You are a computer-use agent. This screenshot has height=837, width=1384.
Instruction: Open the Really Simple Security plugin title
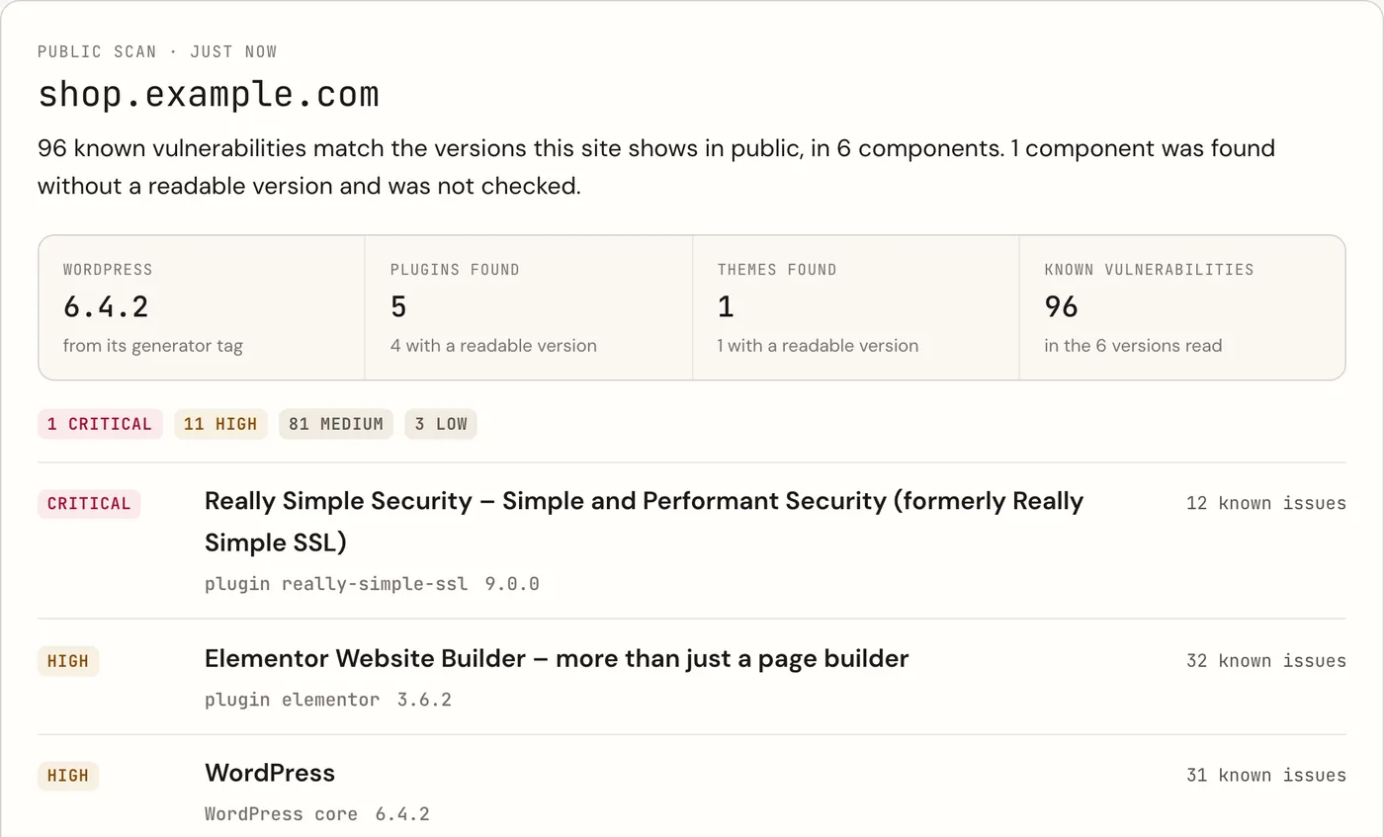(x=644, y=522)
